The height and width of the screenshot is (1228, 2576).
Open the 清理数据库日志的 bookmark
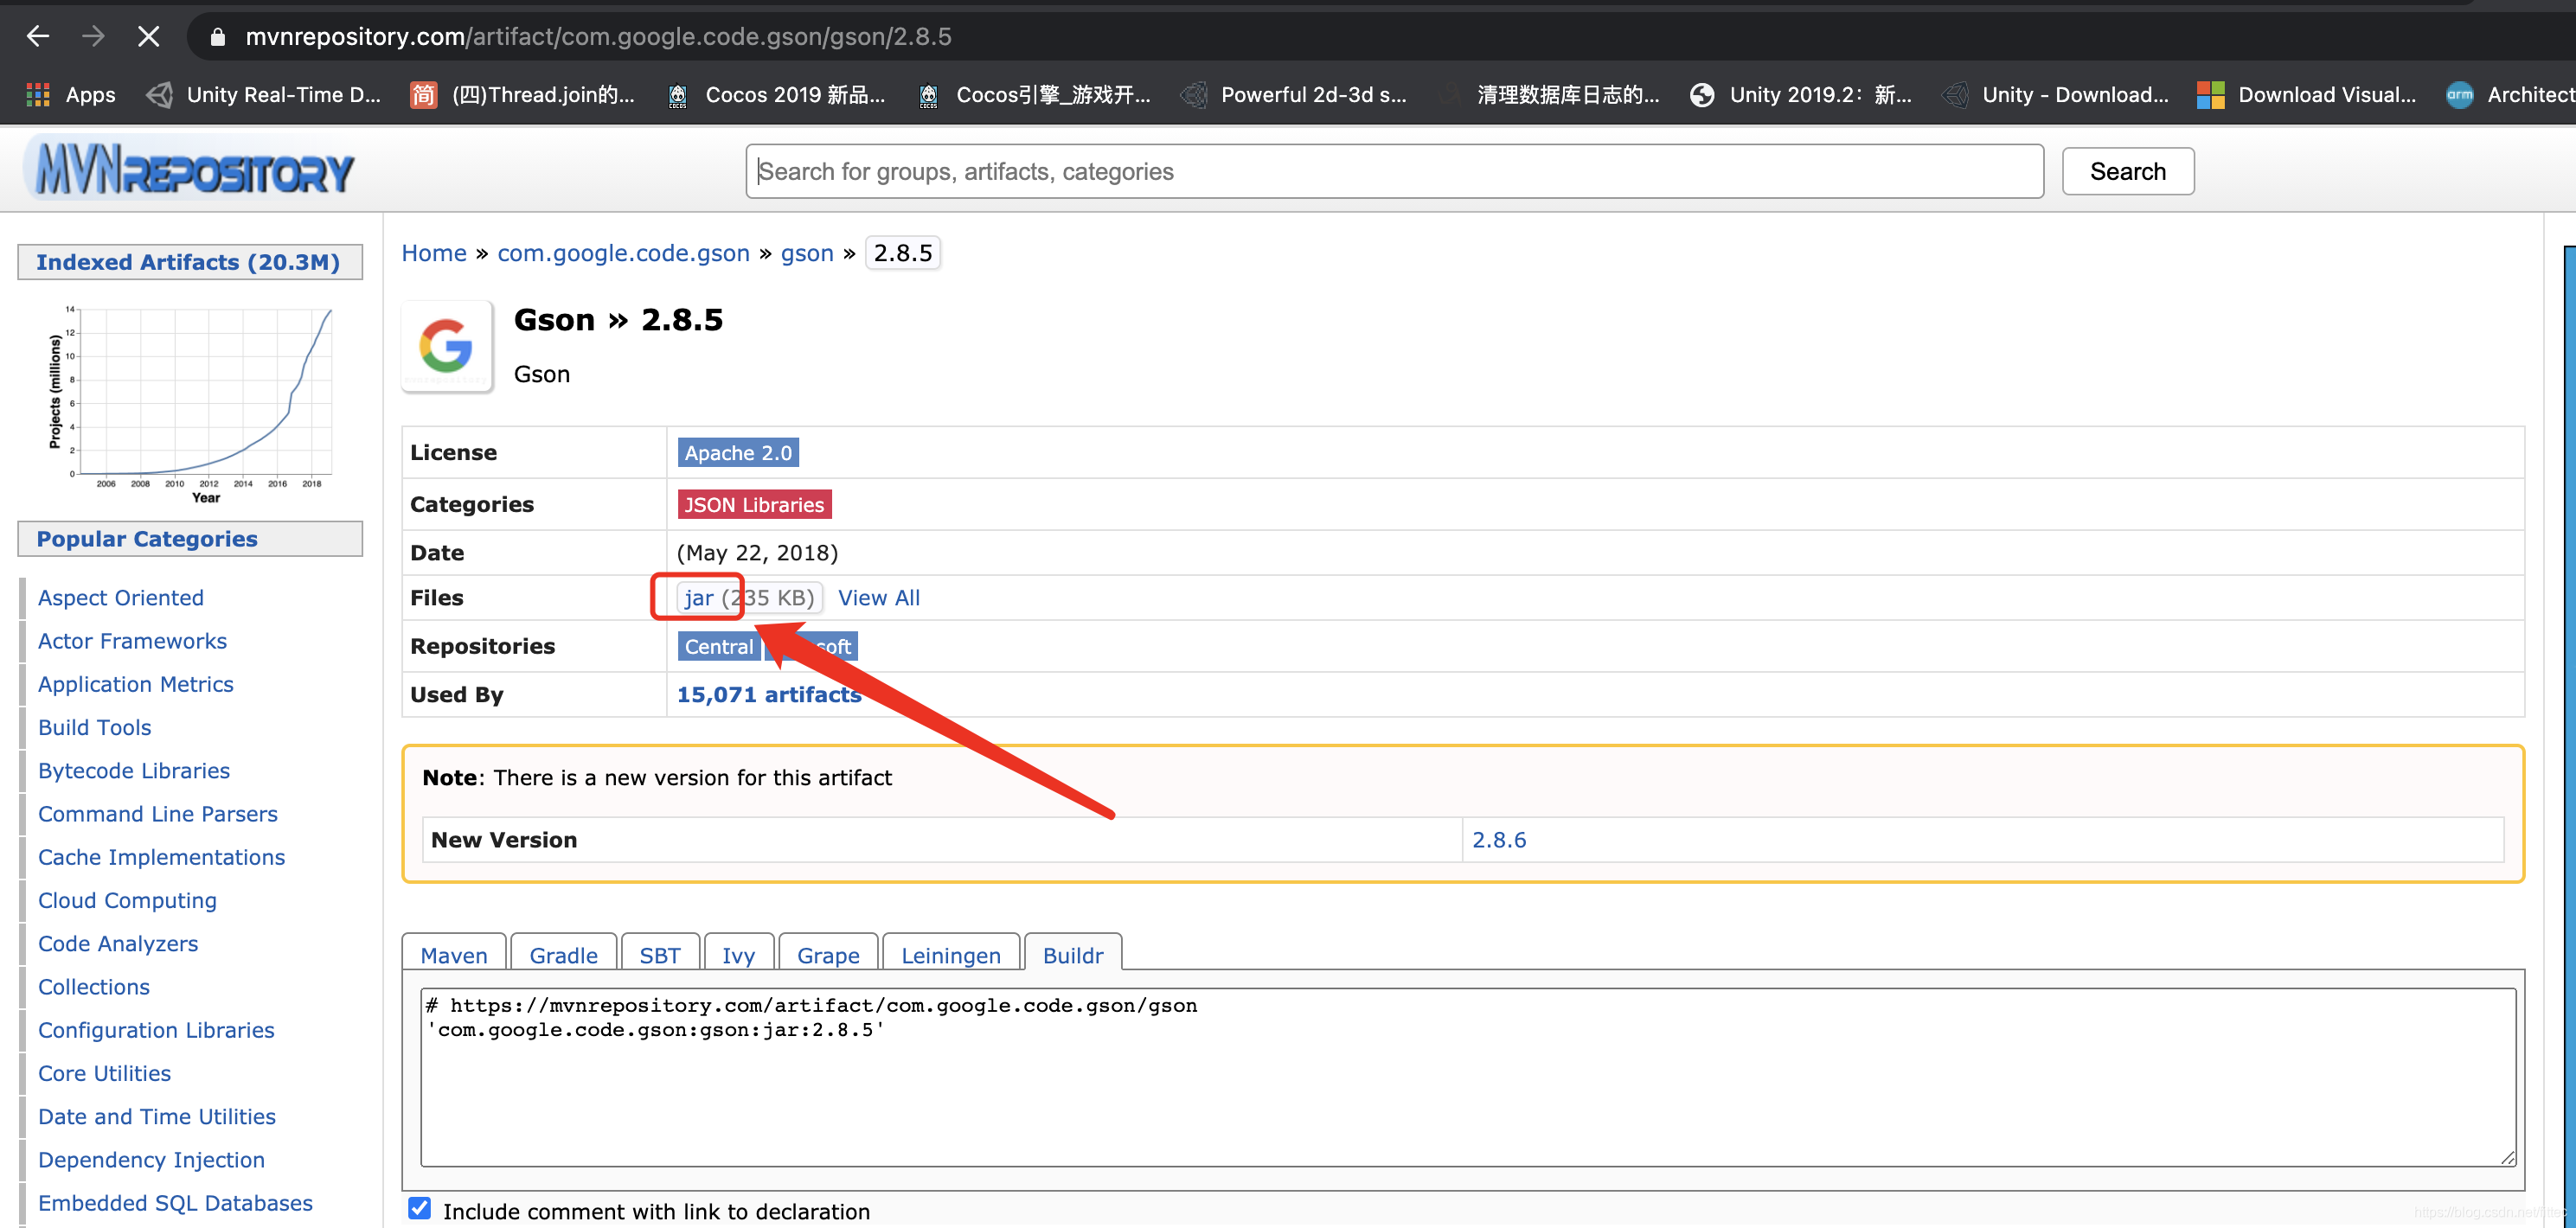1550,95
